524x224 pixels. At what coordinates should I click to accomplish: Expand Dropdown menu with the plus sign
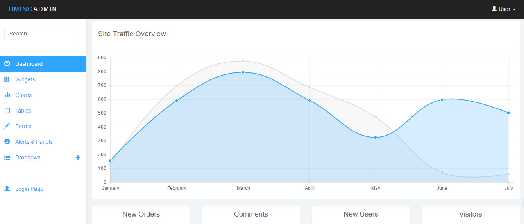click(x=78, y=157)
